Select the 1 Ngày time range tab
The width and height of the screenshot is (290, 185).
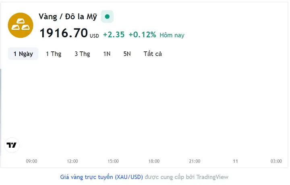tap(23, 54)
